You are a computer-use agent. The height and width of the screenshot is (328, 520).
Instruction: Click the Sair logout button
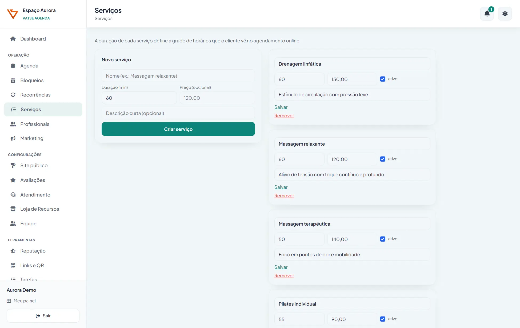click(x=43, y=316)
